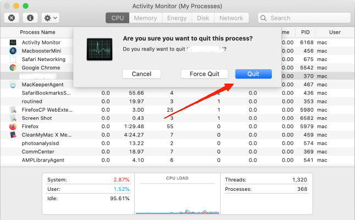This screenshot has width=355, height=220.
Task: Switch to the Energy tab
Action: pos(177,18)
